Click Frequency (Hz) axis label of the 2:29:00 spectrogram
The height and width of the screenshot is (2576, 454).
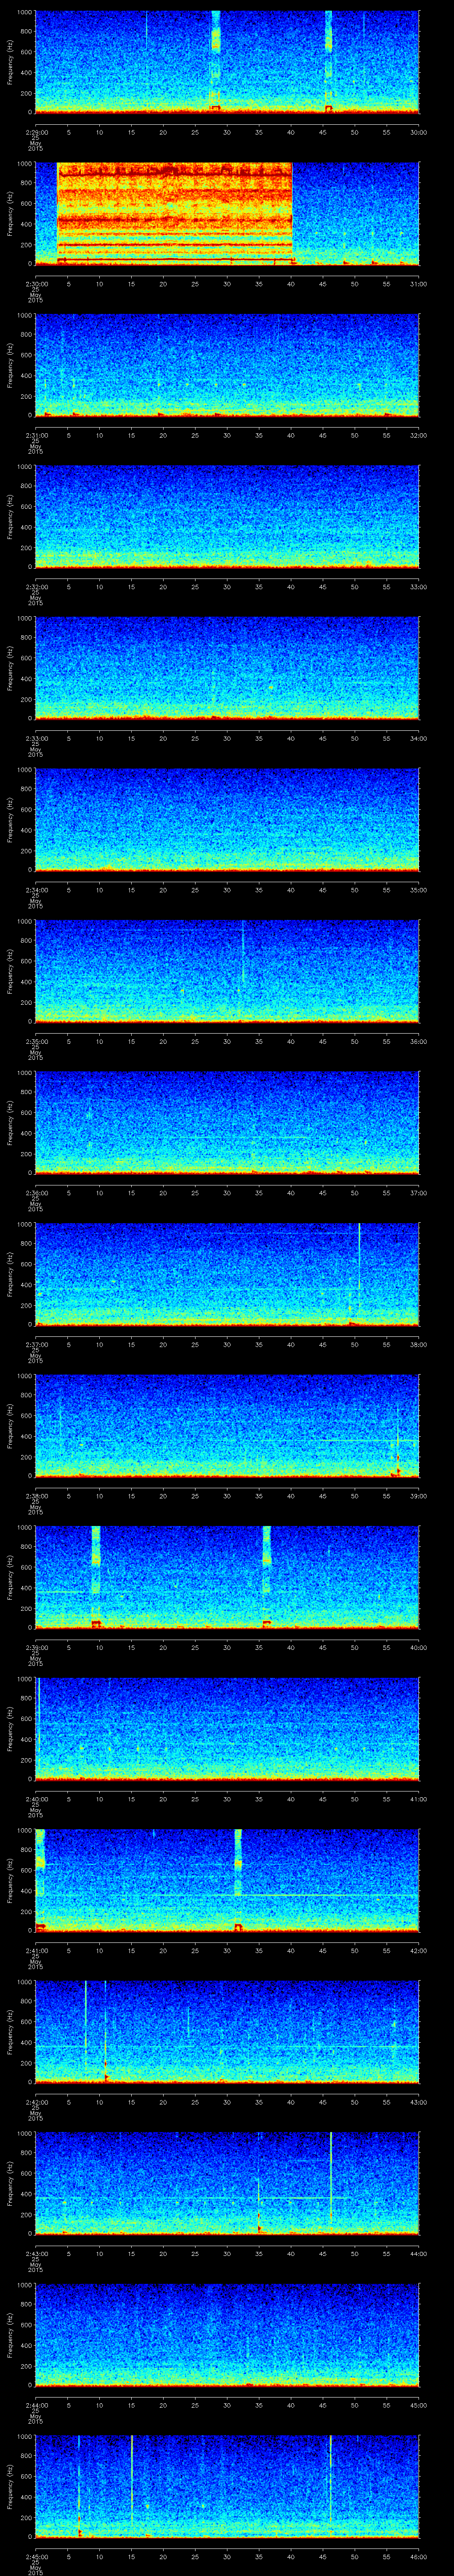pyautogui.click(x=10, y=62)
